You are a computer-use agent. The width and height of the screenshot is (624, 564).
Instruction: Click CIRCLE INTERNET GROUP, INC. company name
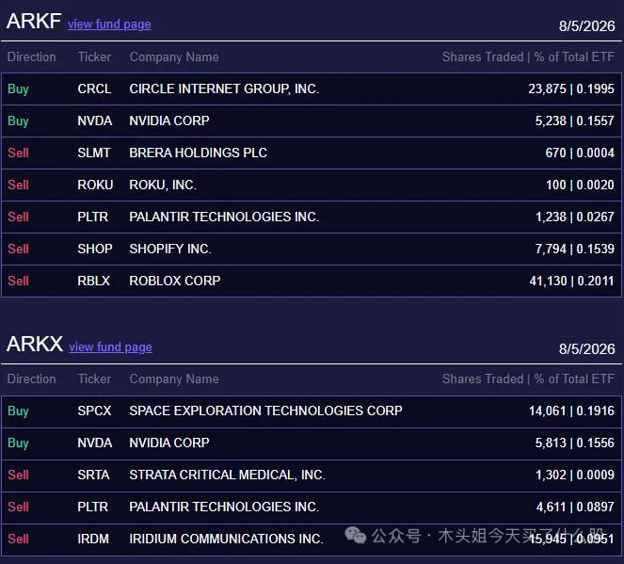click(x=224, y=89)
